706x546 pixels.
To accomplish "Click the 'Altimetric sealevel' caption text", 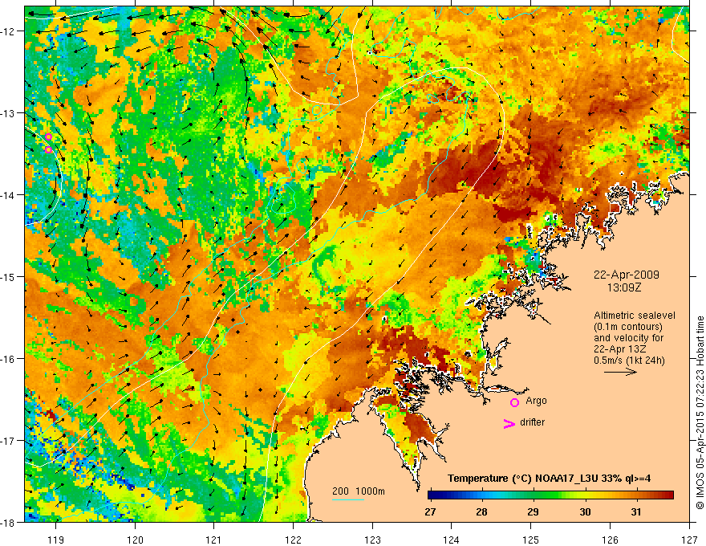I will point(635,316).
